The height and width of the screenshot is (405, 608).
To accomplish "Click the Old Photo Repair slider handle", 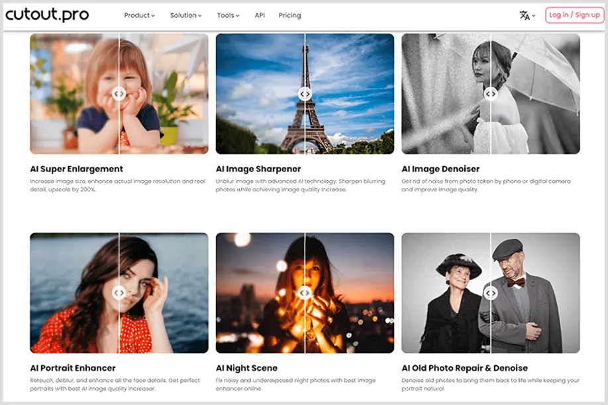I will 491,292.
